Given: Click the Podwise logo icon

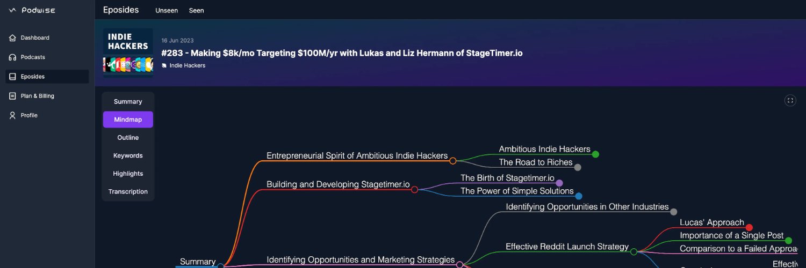Looking at the screenshot, I should [x=12, y=10].
